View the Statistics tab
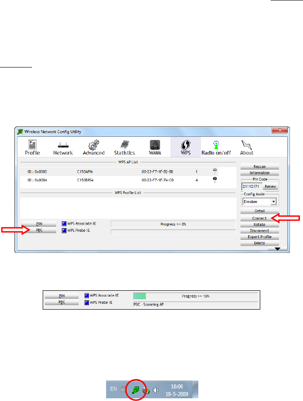Image resolution: width=303 pixels, height=401 pixels. tap(125, 148)
